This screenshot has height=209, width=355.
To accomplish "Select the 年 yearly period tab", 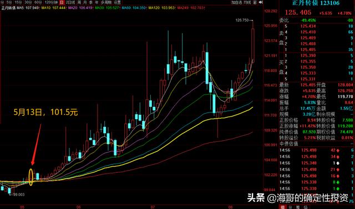I will 97,2.
